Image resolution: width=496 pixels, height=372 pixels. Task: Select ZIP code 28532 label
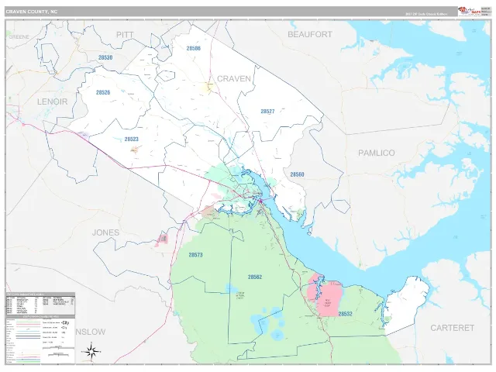pyautogui.click(x=345, y=314)
